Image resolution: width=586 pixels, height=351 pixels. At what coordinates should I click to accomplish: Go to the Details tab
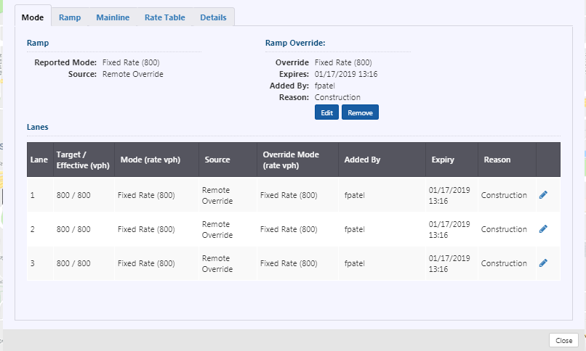(x=214, y=17)
